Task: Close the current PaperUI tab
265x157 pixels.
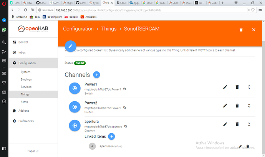Action: click(x=111, y=3)
